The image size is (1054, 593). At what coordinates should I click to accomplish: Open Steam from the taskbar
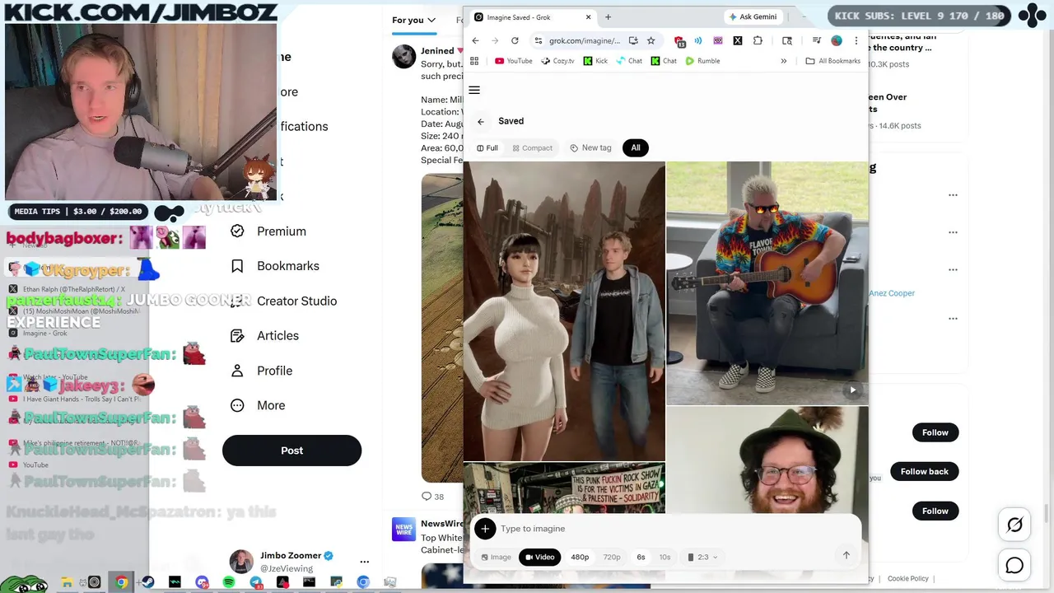point(148,582)
